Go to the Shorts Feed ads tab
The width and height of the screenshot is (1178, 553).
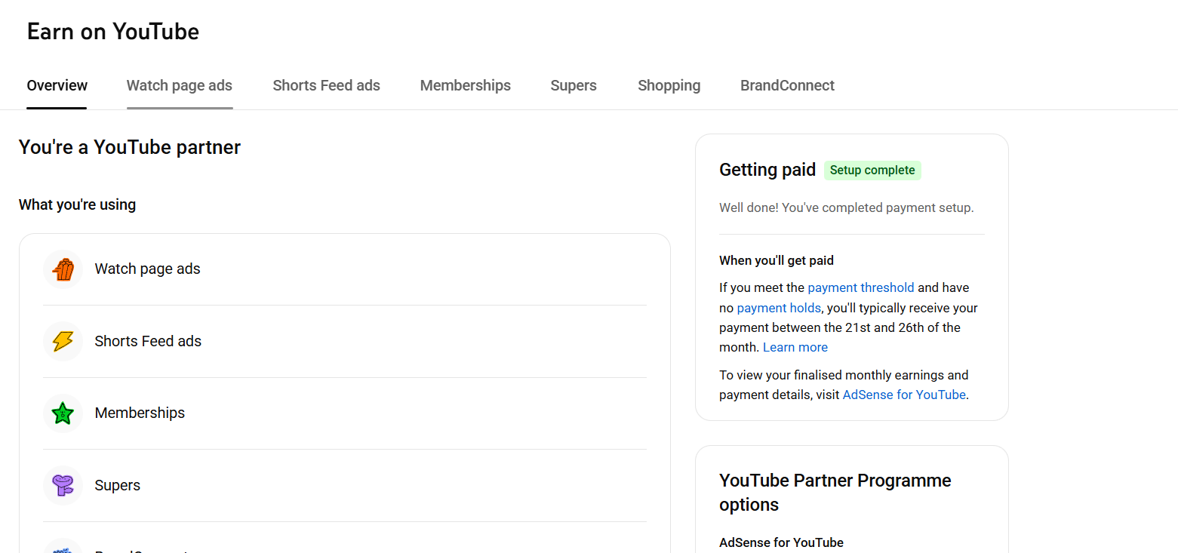326,86
